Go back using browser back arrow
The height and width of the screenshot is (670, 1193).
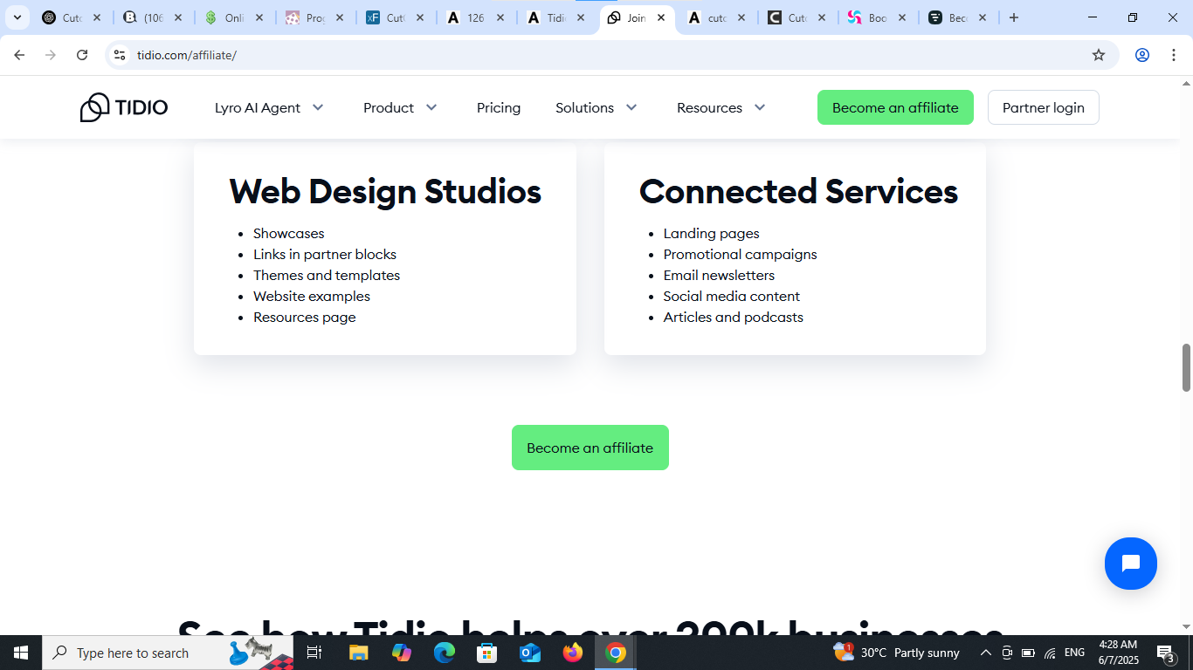tap(19, 55)
